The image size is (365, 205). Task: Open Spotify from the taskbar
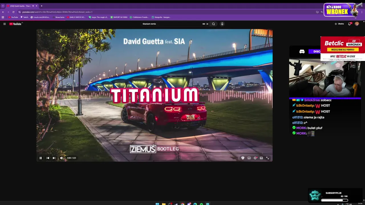coord(201,204)
